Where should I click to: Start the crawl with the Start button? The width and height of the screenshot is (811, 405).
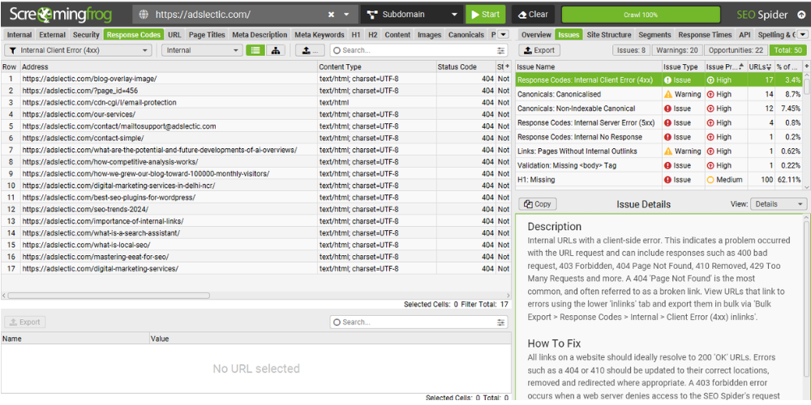pos(485,15)
